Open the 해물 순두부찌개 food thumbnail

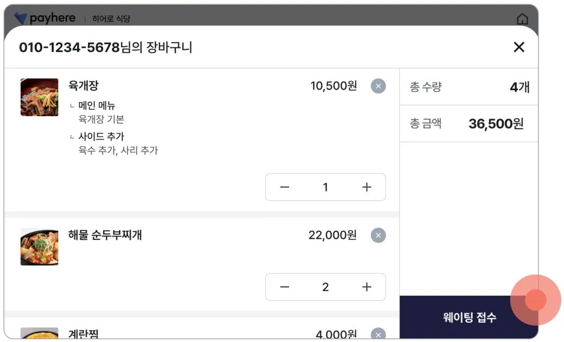coord(40,246)
